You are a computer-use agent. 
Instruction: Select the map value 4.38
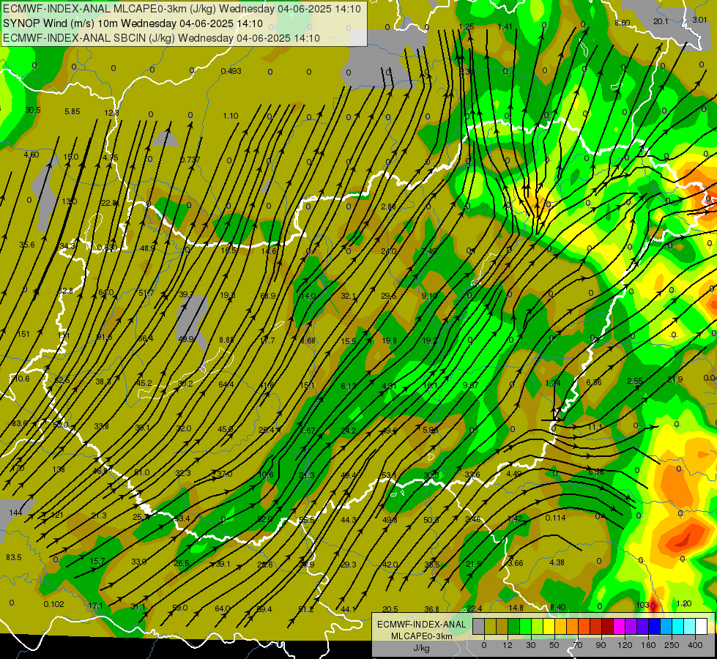tap(557, 562)
